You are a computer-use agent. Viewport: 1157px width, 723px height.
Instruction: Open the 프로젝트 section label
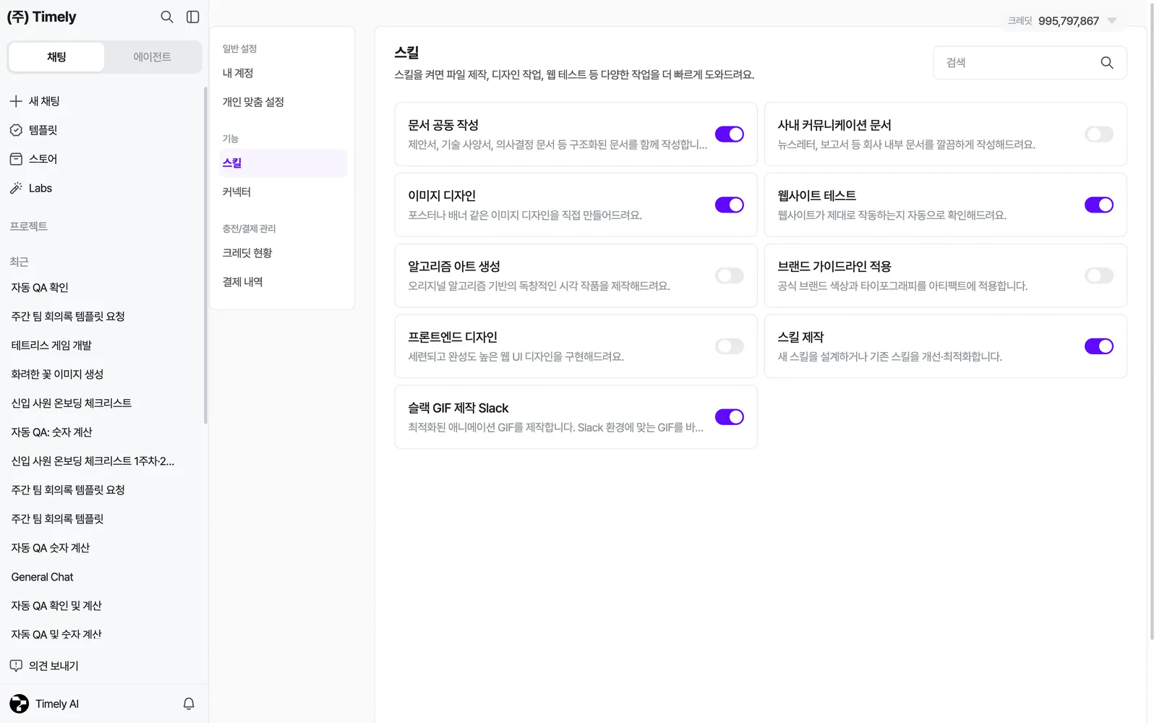(29, 226)
